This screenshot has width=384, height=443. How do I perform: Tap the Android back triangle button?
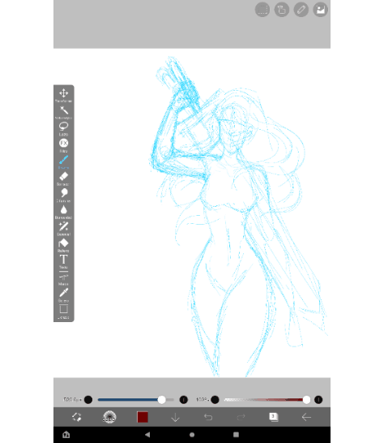pyautogui.click(x=147, y=435)
